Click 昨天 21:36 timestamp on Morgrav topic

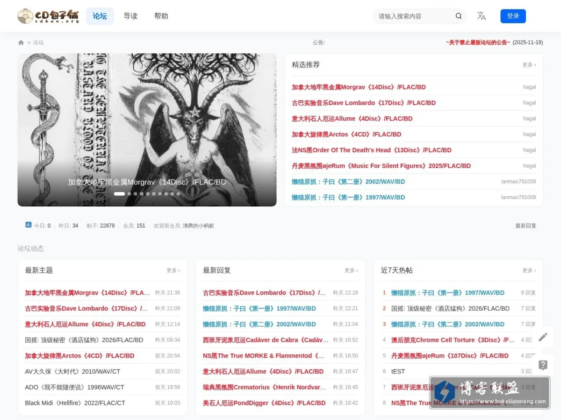167,293
